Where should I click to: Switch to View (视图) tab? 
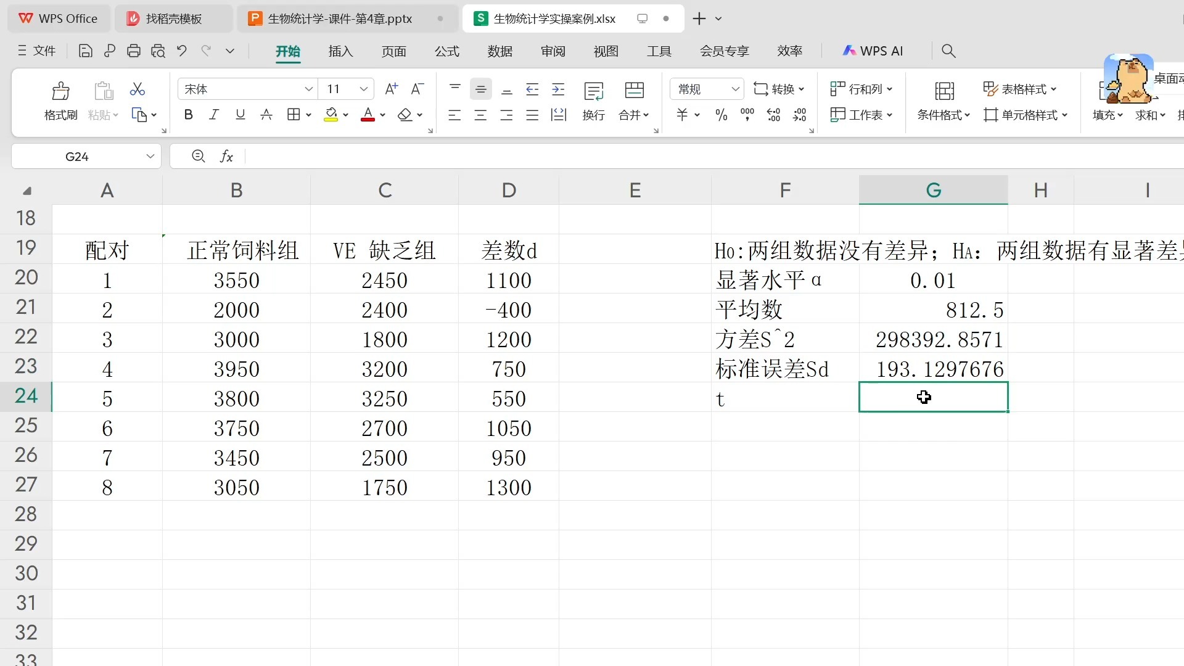pyautogui.click(x=606, y=51)
